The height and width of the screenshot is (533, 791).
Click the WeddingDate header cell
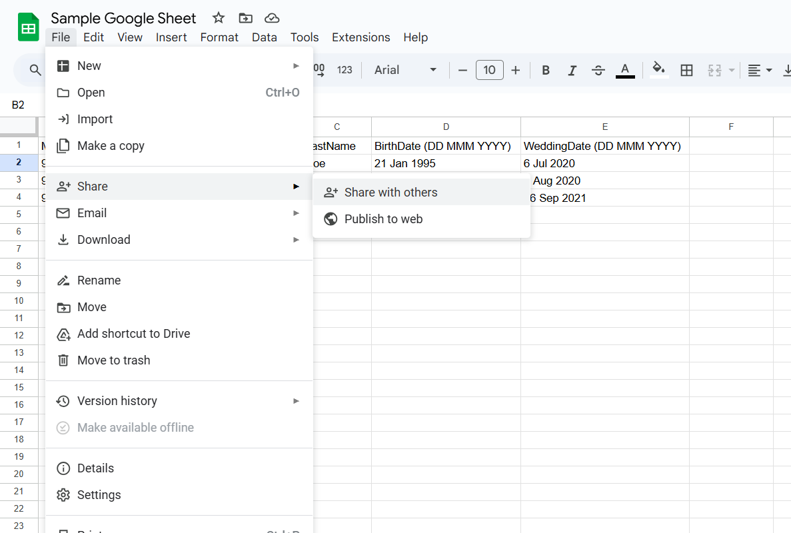pyautogui.click(x=605, y=146)
